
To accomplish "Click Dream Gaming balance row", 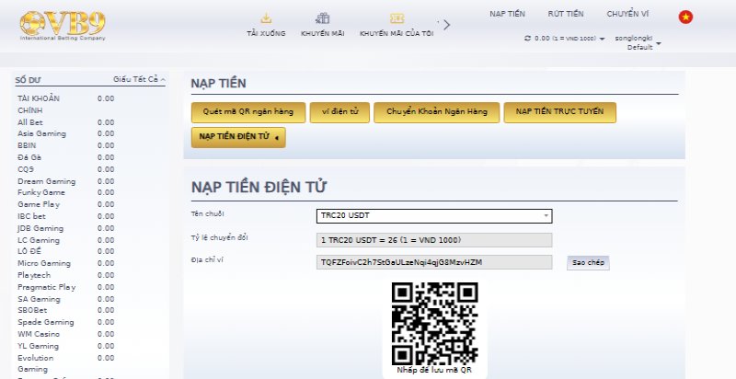I will pyautogui.click(x=65, y=181).
